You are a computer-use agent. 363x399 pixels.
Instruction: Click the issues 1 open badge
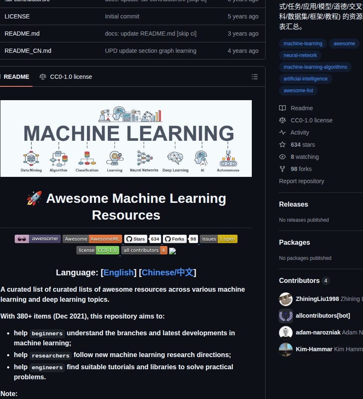tap(219, 239)
